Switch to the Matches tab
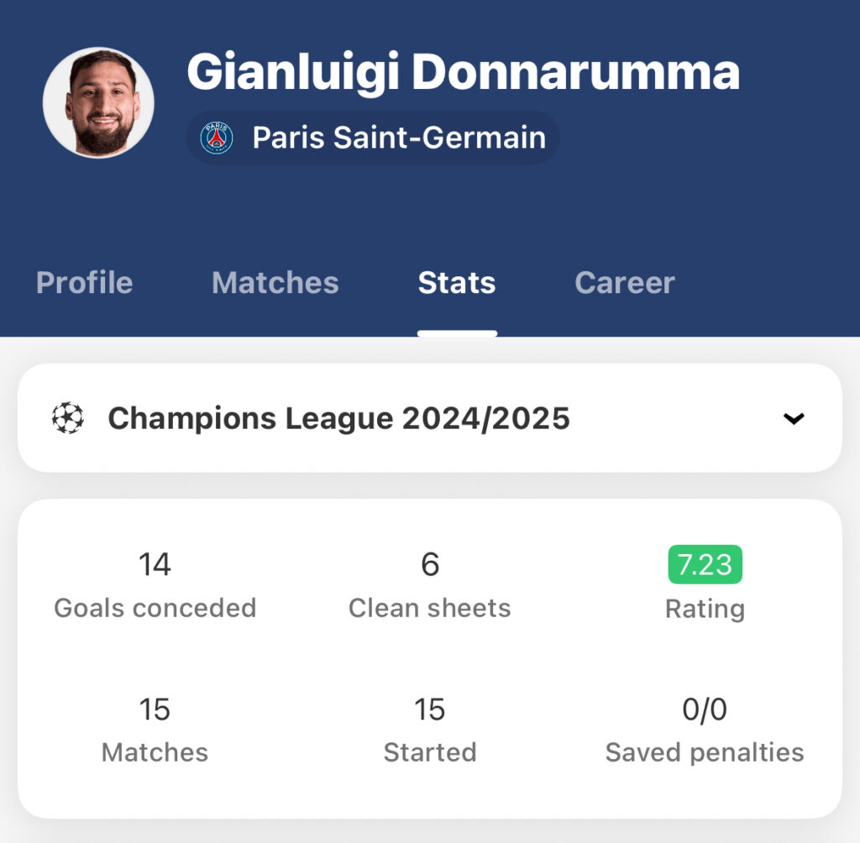 275,283
